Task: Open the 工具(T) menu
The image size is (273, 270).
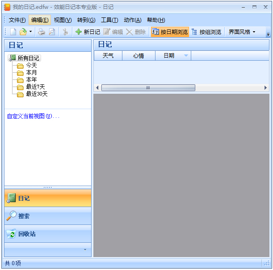Action: (x=109, y=20)
